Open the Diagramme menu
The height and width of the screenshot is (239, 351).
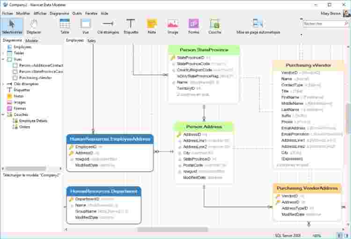coord(59,14)
